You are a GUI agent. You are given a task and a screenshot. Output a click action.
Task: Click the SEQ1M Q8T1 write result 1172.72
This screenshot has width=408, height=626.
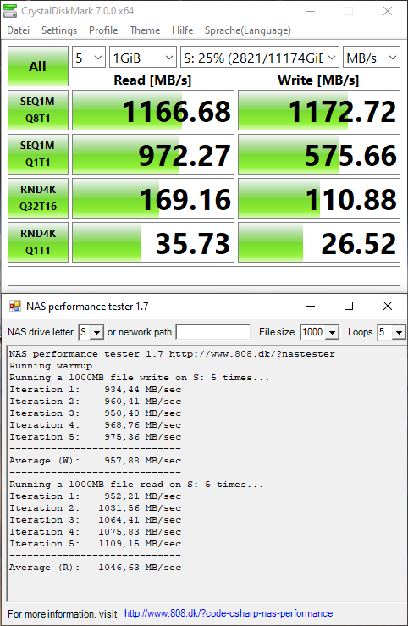tap(319, 110)
